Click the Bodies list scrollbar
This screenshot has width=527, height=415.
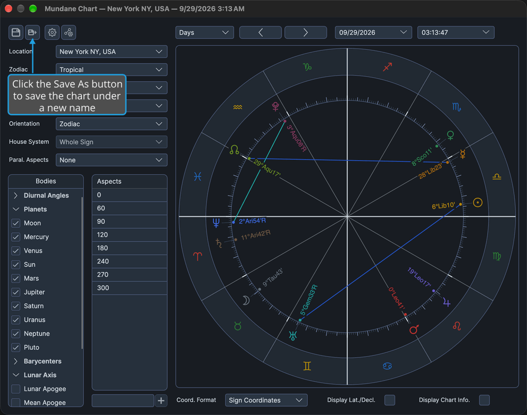click(x=82, y=273)
